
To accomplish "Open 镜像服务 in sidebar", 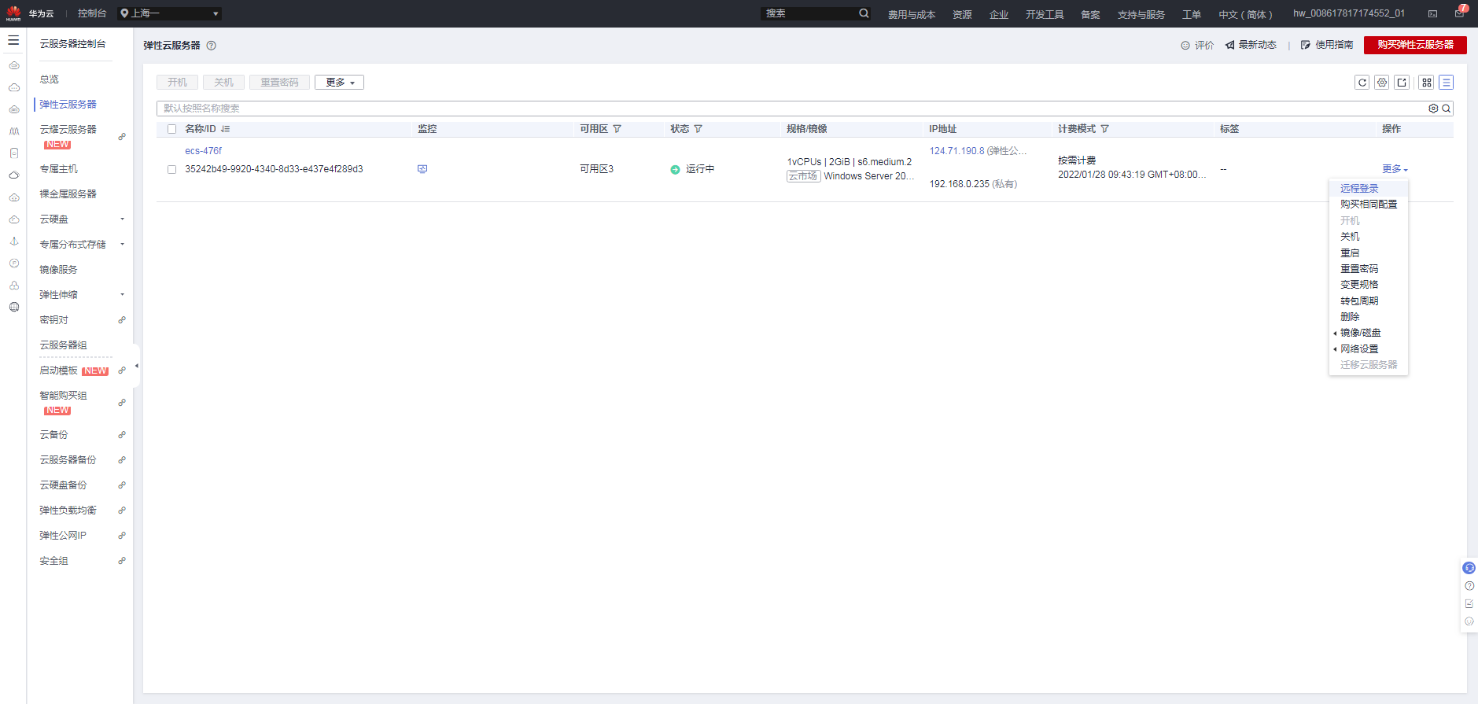I will point(59,270).
